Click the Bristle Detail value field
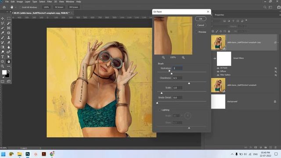 tap(177, 97)
